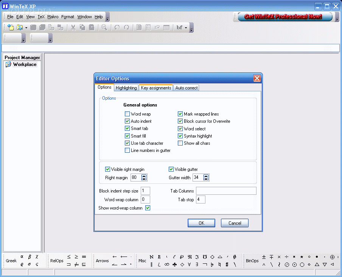Viewport: 342px width, 277px height.
Task: Increase the Right margin value
Action: tap(144, 176)
